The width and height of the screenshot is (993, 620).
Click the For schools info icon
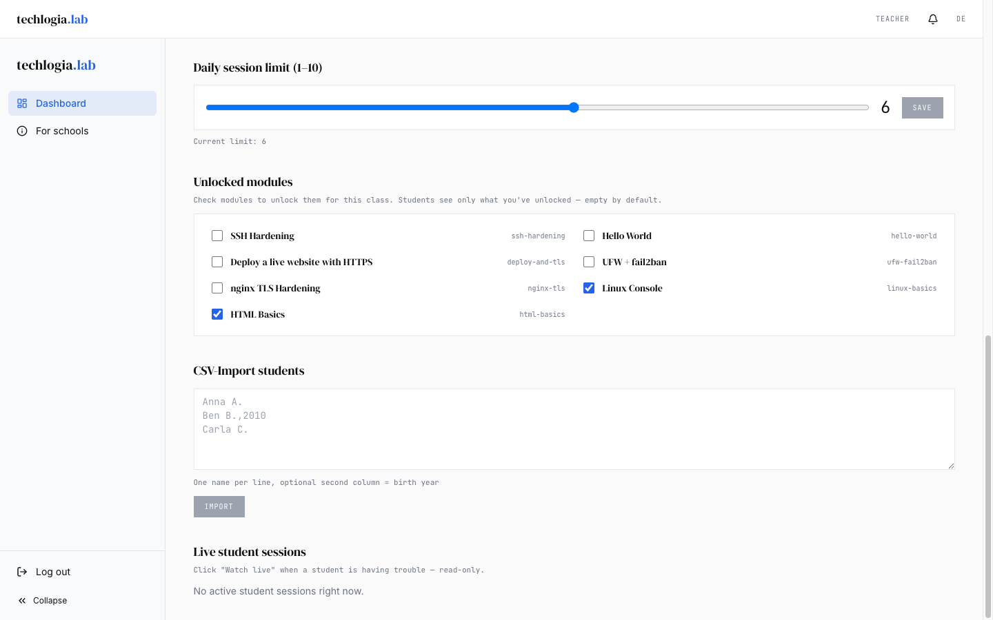click(22, 131)
